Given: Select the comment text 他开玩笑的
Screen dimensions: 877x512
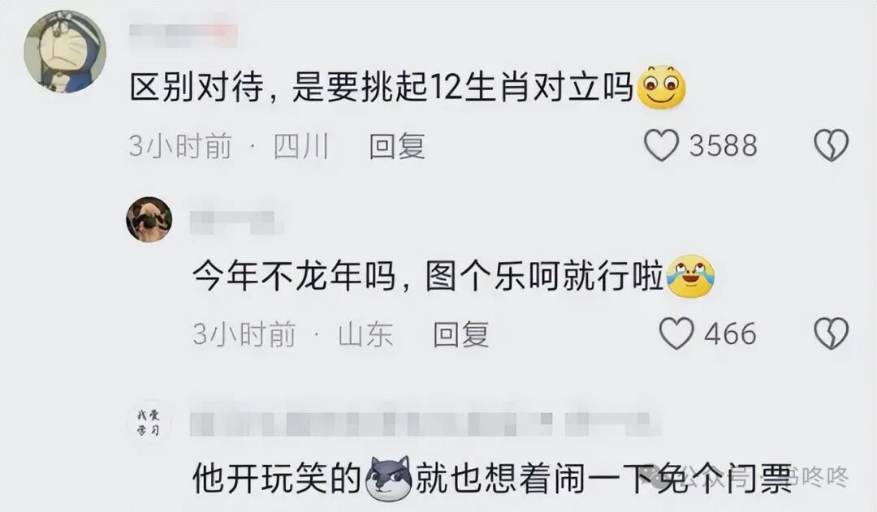Looking at the screenshot, I should point(278,479).
